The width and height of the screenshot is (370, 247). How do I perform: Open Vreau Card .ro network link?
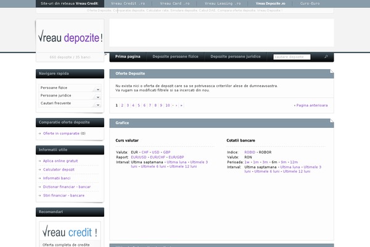175,4
